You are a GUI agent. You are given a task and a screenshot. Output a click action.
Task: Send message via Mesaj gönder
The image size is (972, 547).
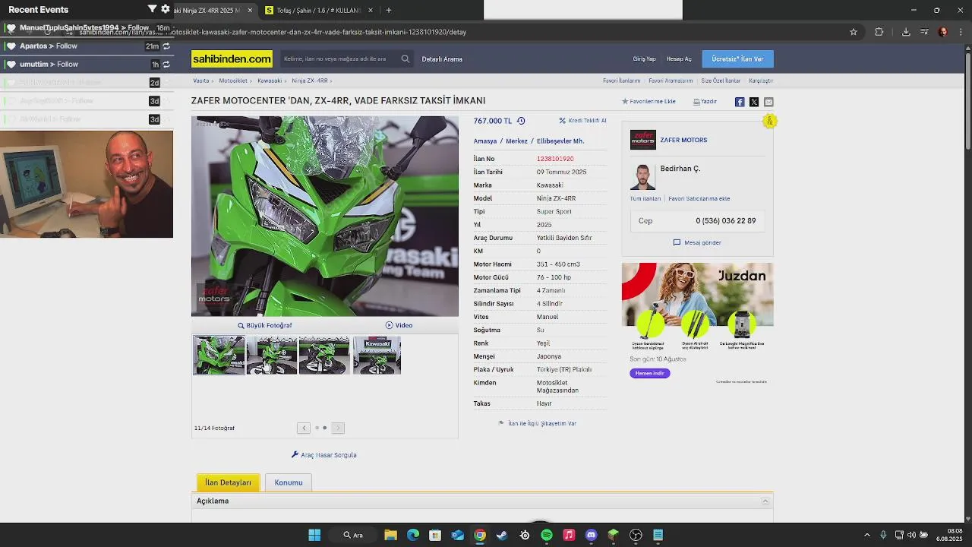pyautogui.click(x=697, y=242)
